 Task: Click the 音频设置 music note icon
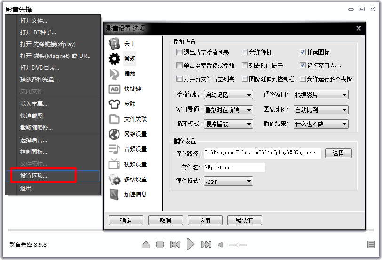click(x=114, y=149)
